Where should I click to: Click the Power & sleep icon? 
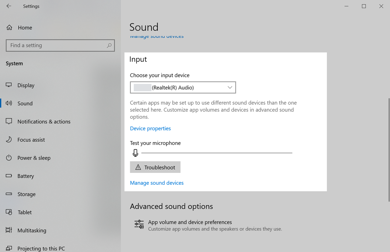click(9, 158)
